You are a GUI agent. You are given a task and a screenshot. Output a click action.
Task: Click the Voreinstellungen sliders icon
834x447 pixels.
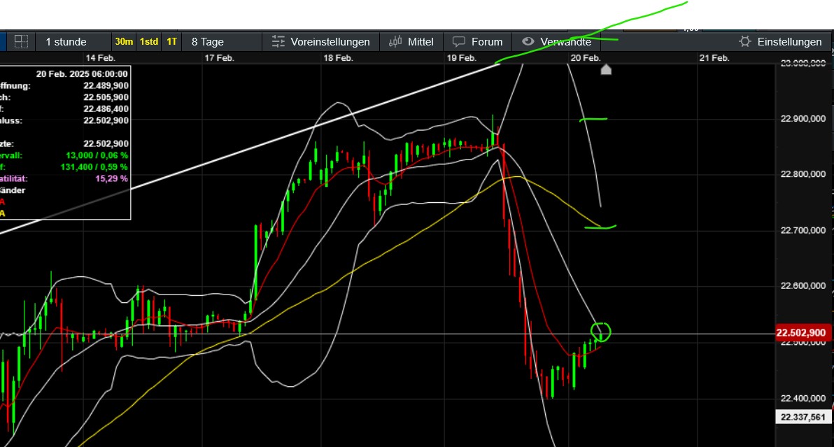pyautogui.click(x=278, y=41)
